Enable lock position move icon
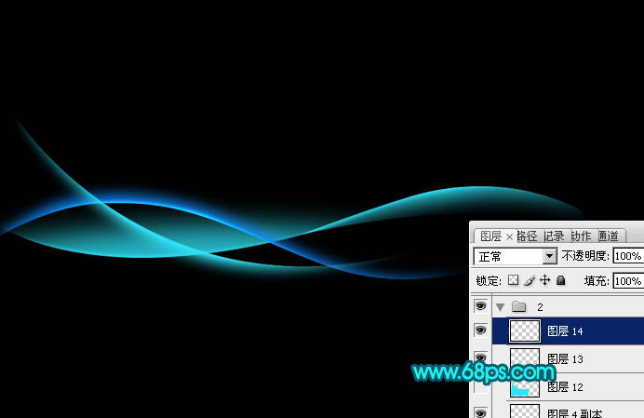Image resolution: width=644 pixels, height=418 pixels. tap(545, 280)
